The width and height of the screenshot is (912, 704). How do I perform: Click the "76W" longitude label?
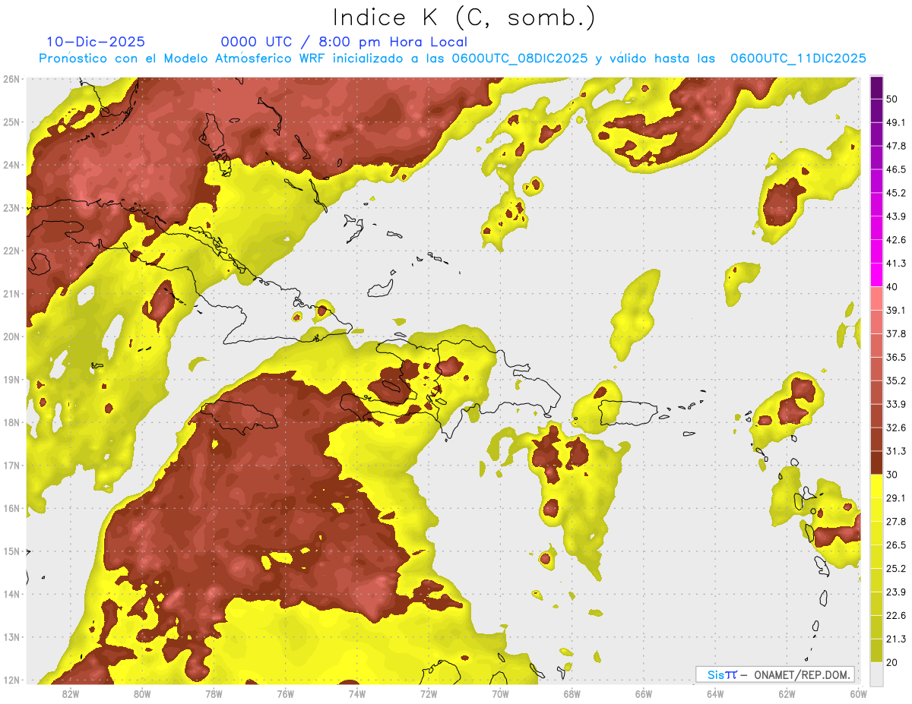pyautogui.click(x=286, y=694)
